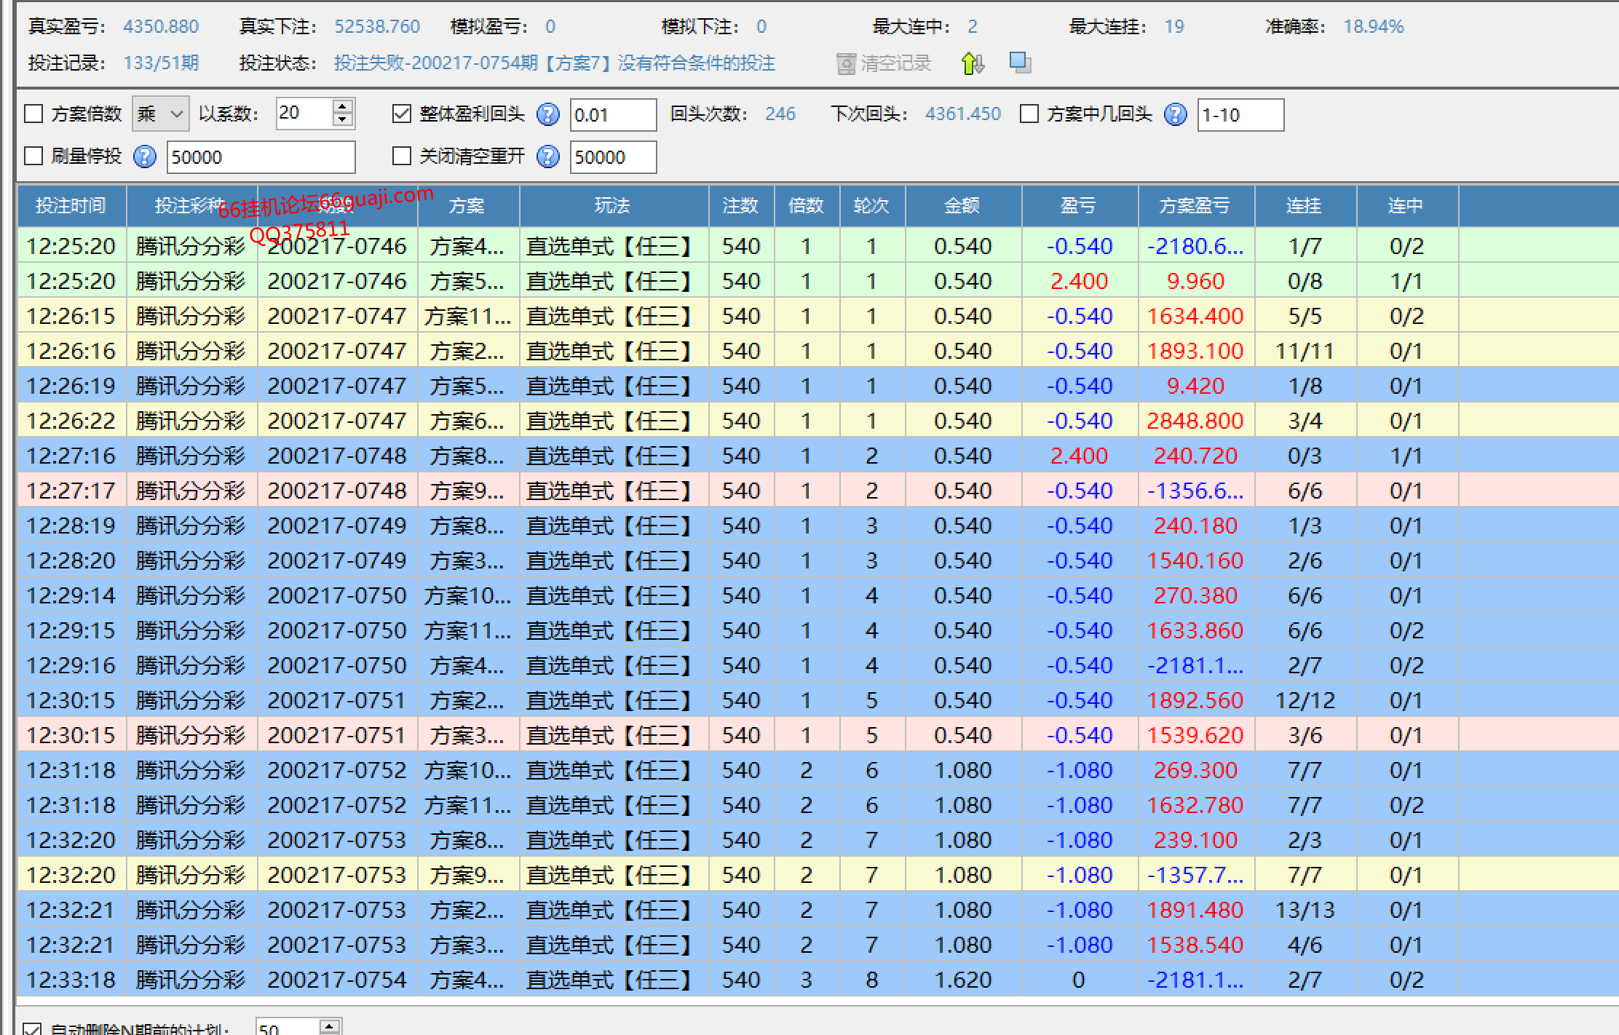Click amount 1.620 in the last row
The image size is (1619, 1035).
click(963, 980)
